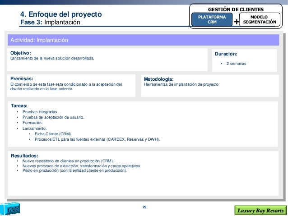288x216 pixels.
Task: Click the 'Objetivo:' heading
Action: 21,53
